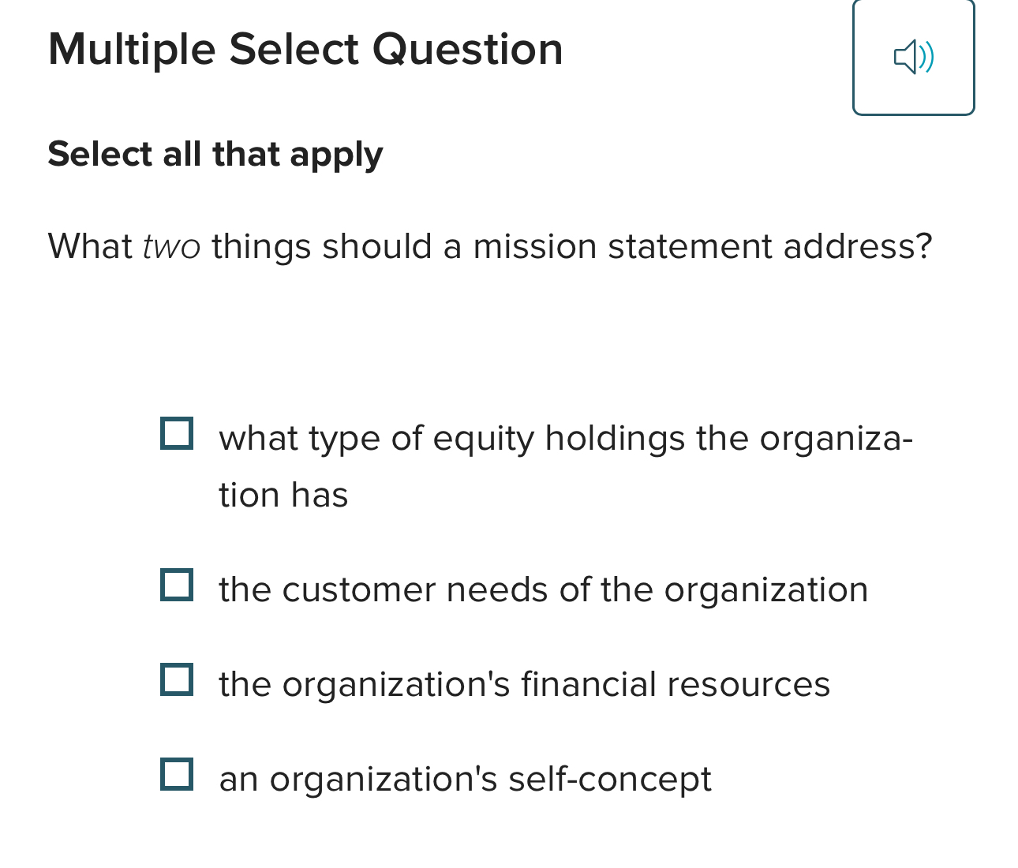The height and width of the screenshot is (868, 1018).
Task: Select the question text about mission statements
Action: (489, 246)
